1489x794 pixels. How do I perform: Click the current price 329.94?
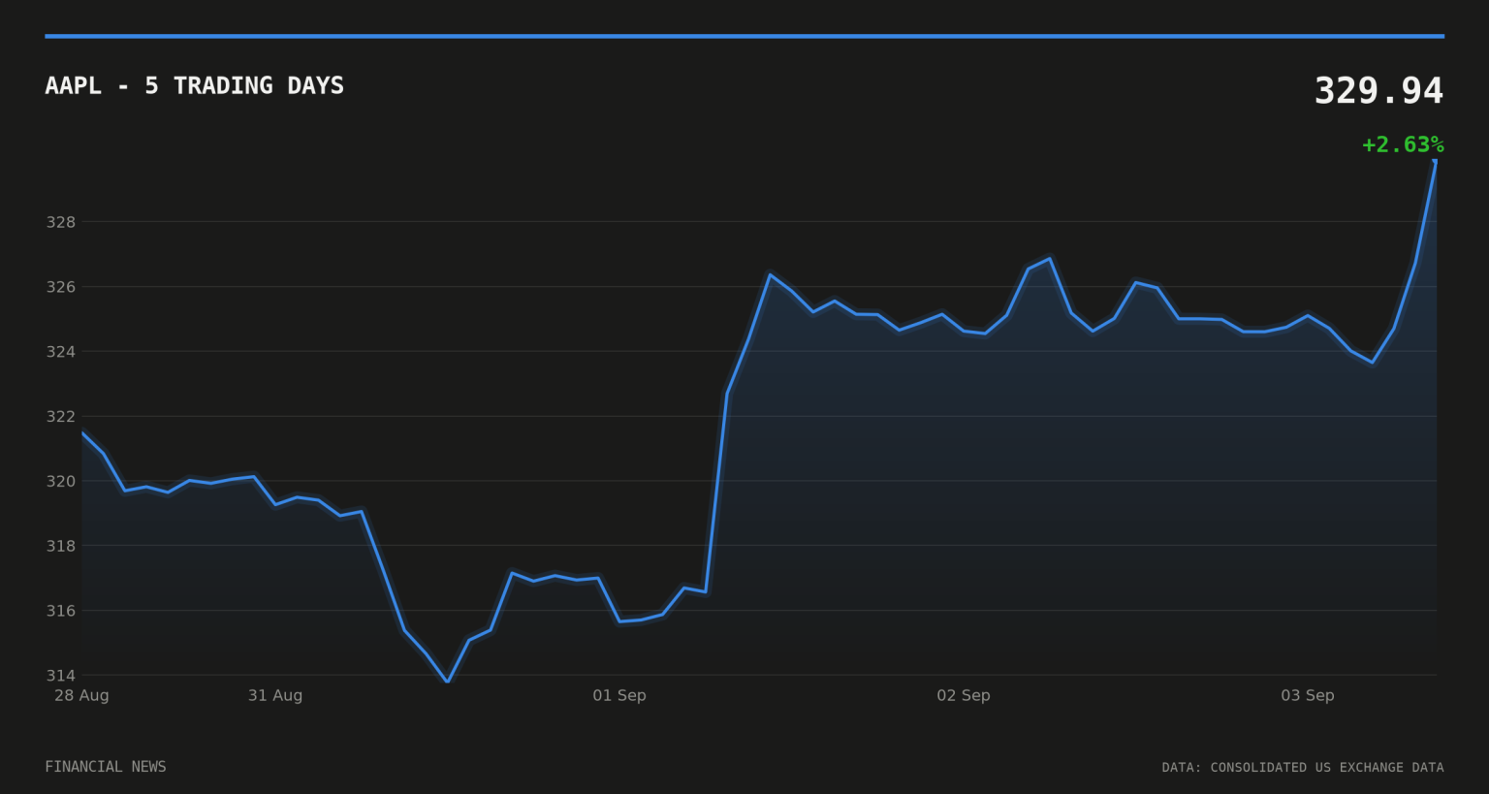(1378, 91)
